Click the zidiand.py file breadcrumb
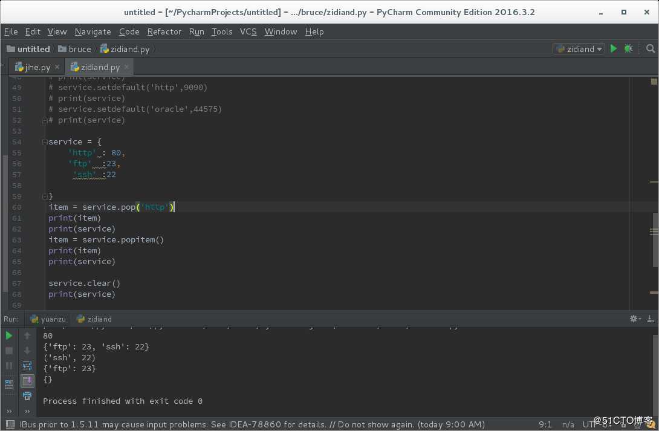The image size is (659, 431). click(125, 49)
